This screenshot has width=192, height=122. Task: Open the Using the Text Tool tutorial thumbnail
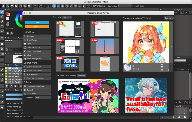point(70,64)
